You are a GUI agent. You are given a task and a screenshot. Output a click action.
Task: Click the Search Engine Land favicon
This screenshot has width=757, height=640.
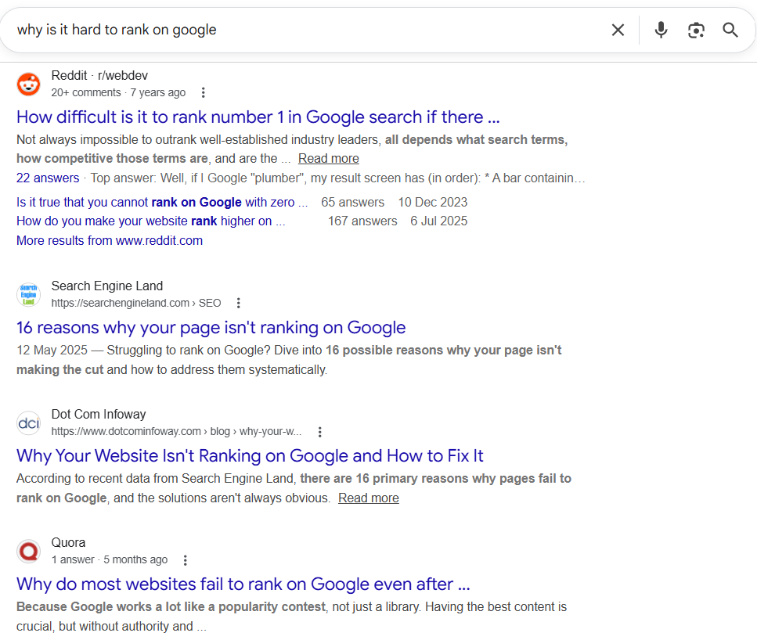(x=29, y=294)
